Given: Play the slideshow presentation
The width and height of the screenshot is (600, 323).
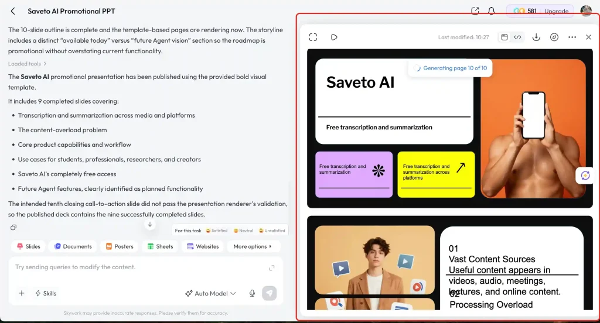Looking at the screenshot, I should click(x=334, y=37).
